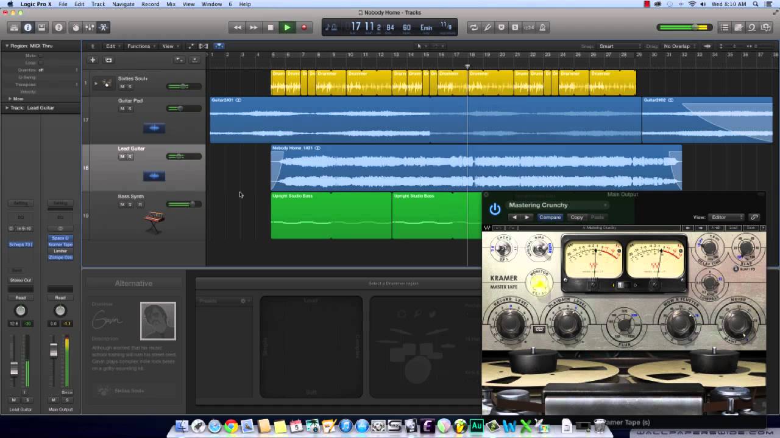The image size is (780, 438).
Task: Open the Toolbar button next to Inspector
Action: pos(41,27)
